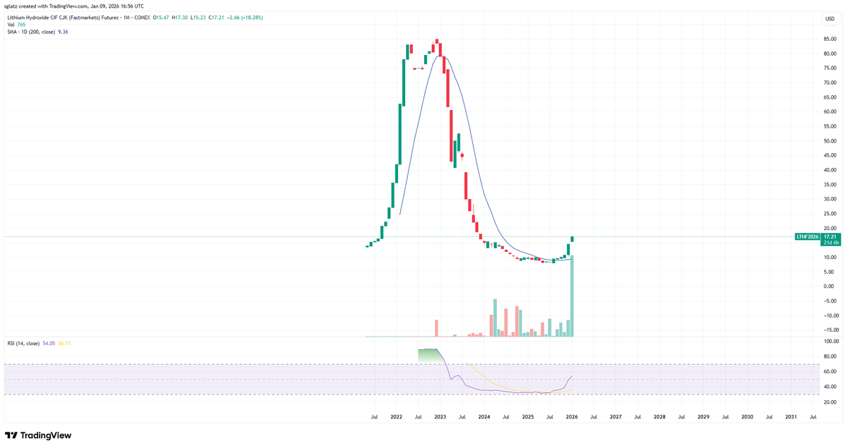The width and height of the screenshot is (847, 448).
Task: Select the RSI (14, close) indicator legend
Action: pyautogui.click(x=23, y=344)
